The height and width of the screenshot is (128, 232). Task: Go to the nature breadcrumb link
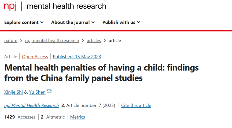tap(11, 41)
